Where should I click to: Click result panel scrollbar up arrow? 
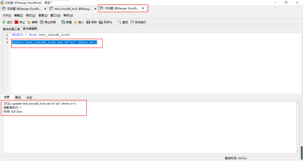[x=298, y=104]
